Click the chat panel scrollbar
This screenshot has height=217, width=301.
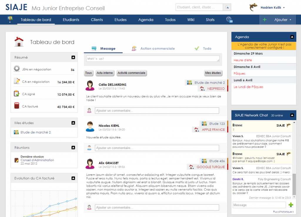(x=294, y=183)
